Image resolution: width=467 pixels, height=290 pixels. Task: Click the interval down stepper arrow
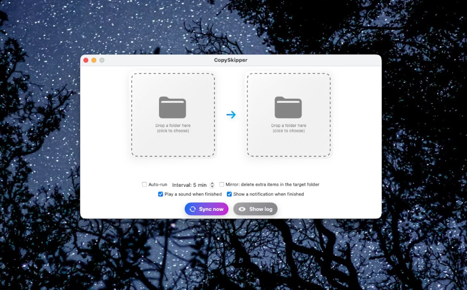pos(212,186)
